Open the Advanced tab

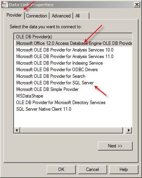tap(61, 16)
